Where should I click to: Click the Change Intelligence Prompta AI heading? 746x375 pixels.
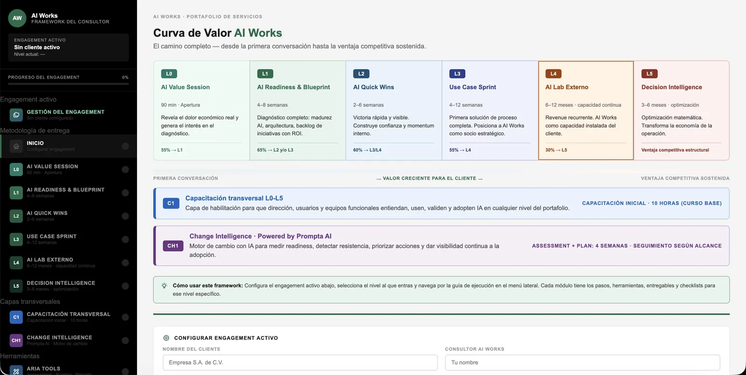coord(260,236)
